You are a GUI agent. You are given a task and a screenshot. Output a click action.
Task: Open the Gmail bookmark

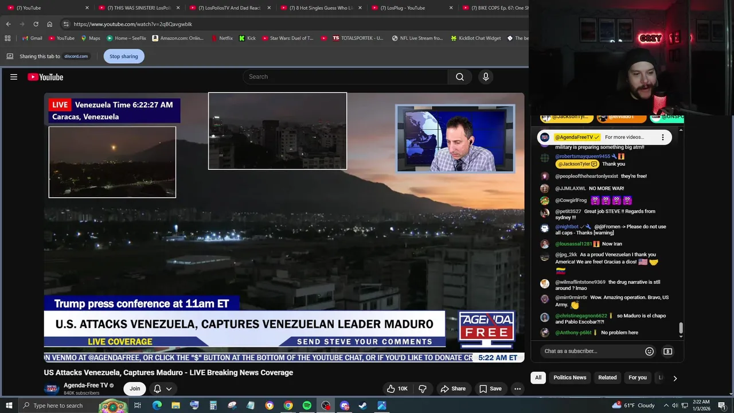[32, 38]
